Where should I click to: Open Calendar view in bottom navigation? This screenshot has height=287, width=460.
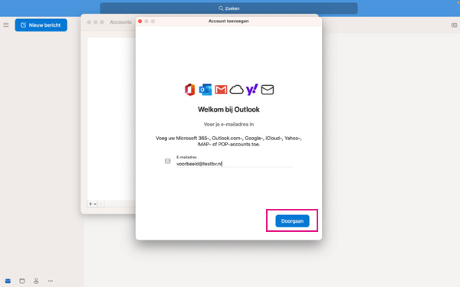(x=22, y=281)
